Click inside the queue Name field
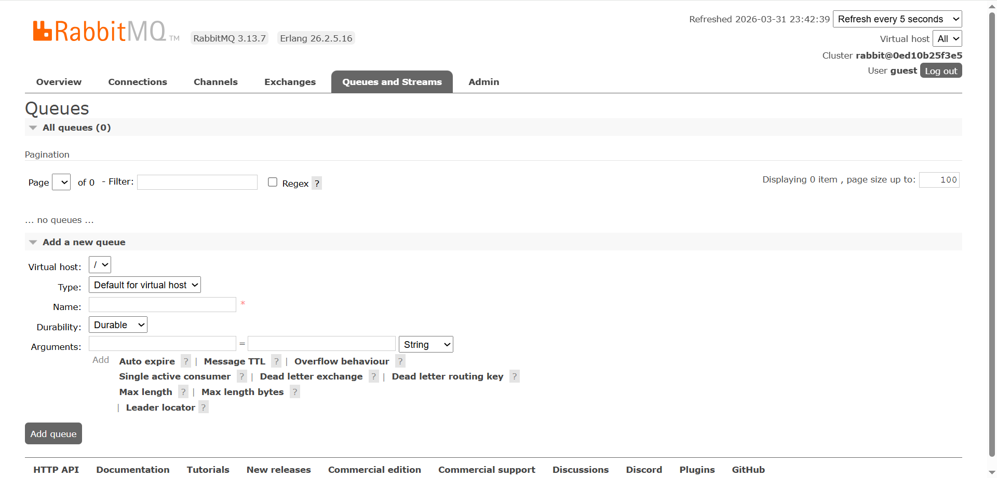Image resolution: width=997 pixels, height=478 pixels. 161,305
